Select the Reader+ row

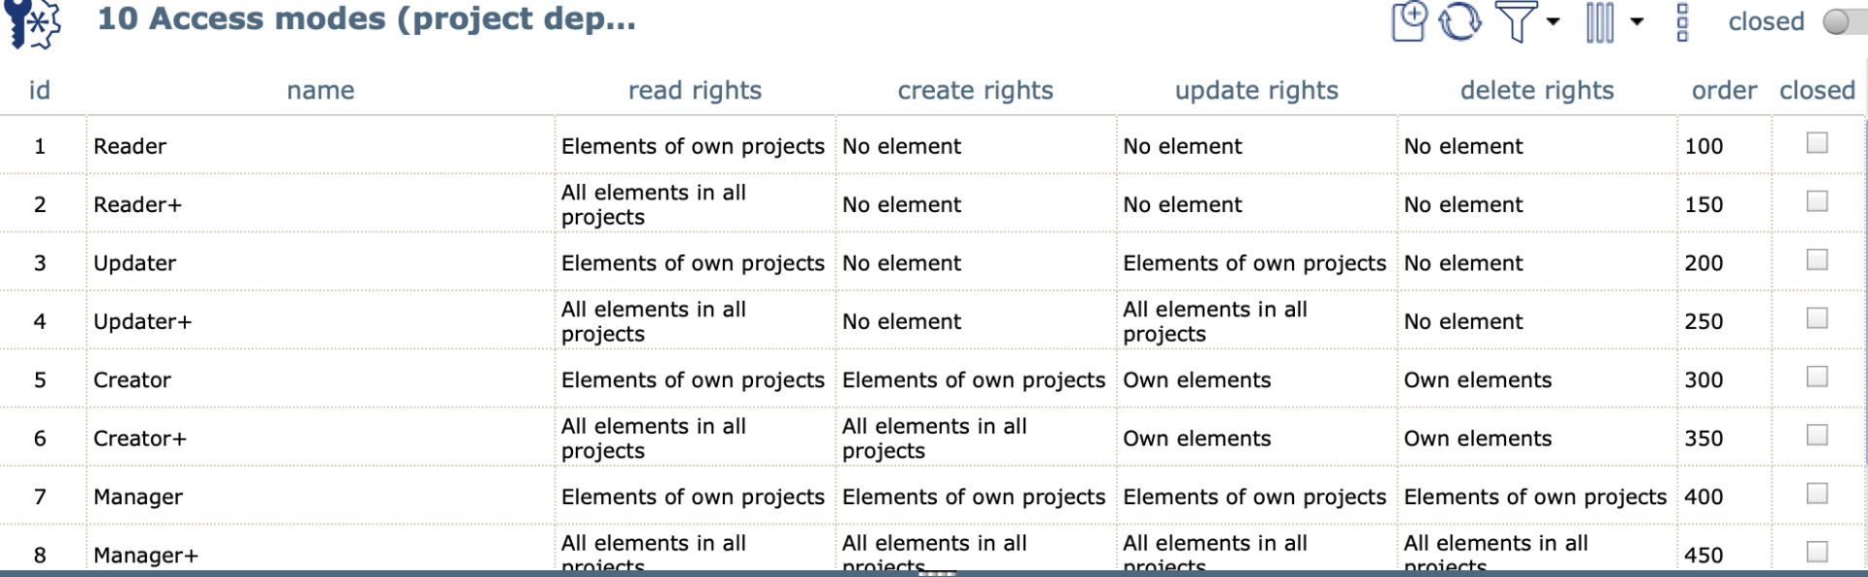pos(137,205)
